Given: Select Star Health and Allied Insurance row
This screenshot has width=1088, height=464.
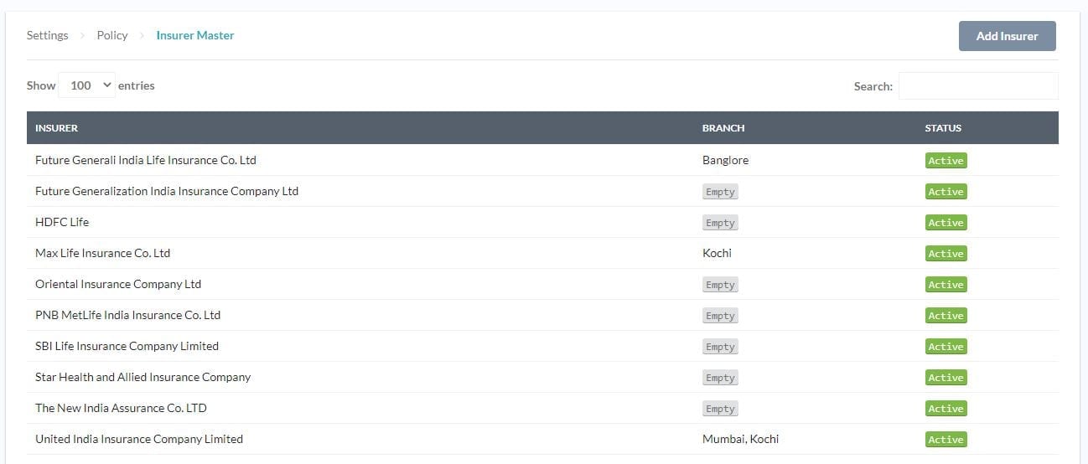Looking at the screenshot, I should pos(142,377).
